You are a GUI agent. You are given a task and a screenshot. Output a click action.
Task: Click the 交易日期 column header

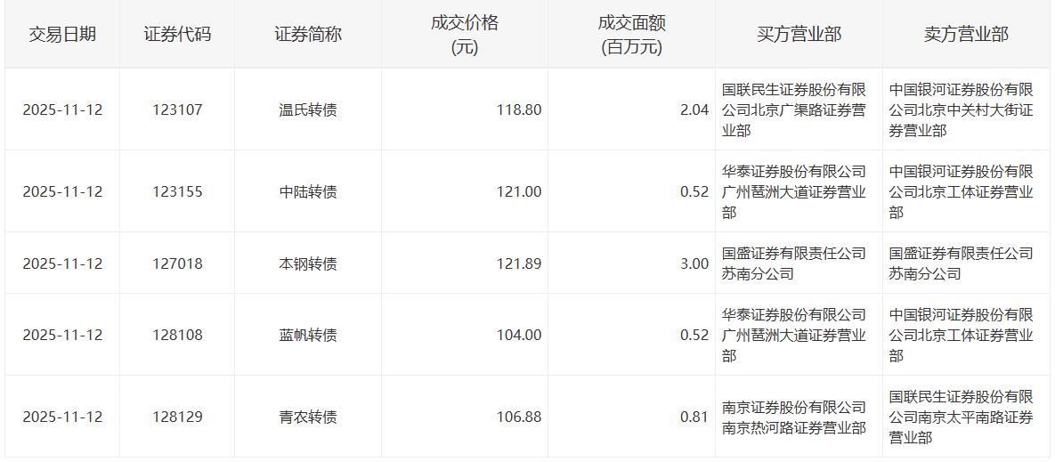pos(62,35)
